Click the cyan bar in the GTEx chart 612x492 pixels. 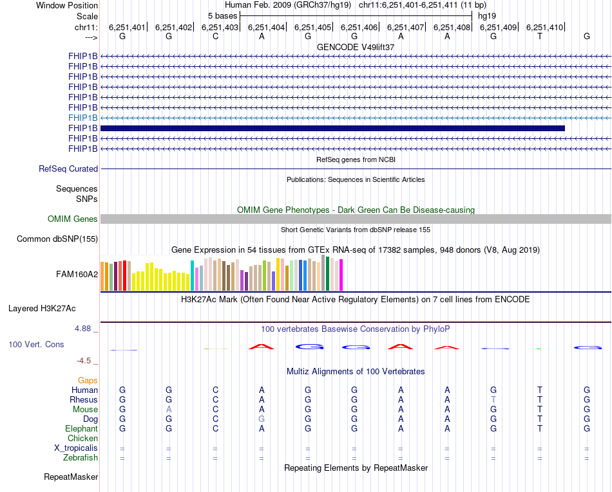[x=192, y=275]
